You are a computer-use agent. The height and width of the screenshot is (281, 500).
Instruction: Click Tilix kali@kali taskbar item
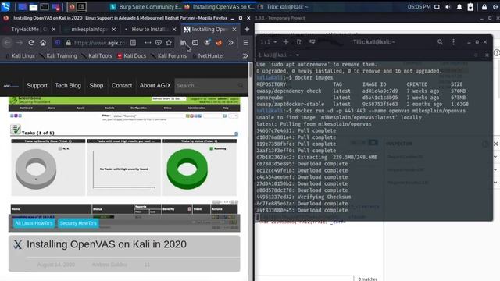(283, 7)
